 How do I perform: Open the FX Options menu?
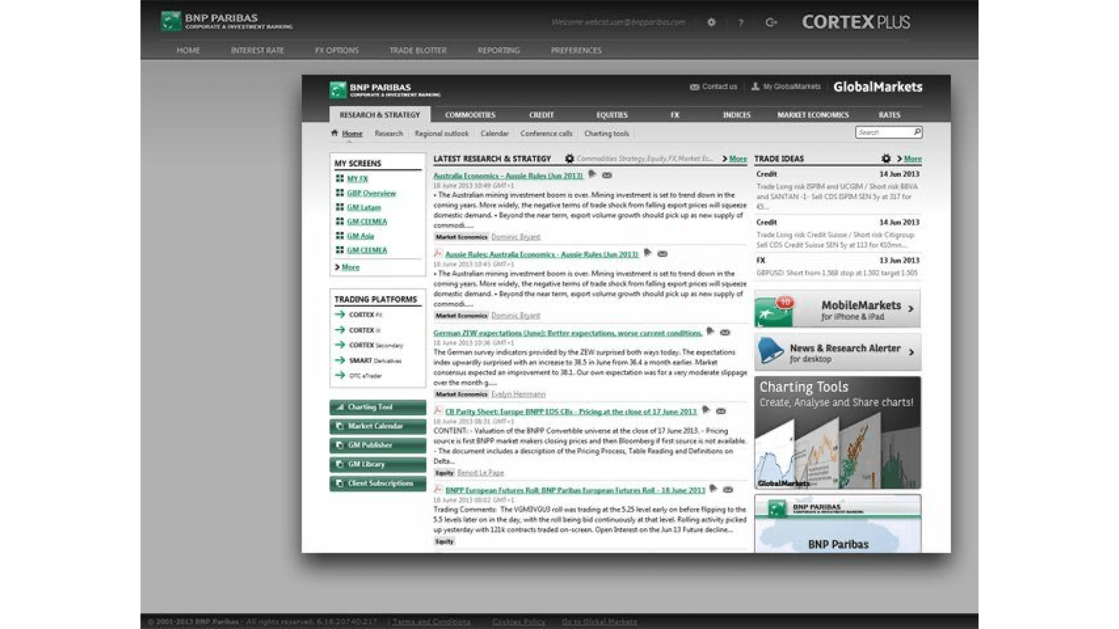[336, 50]
